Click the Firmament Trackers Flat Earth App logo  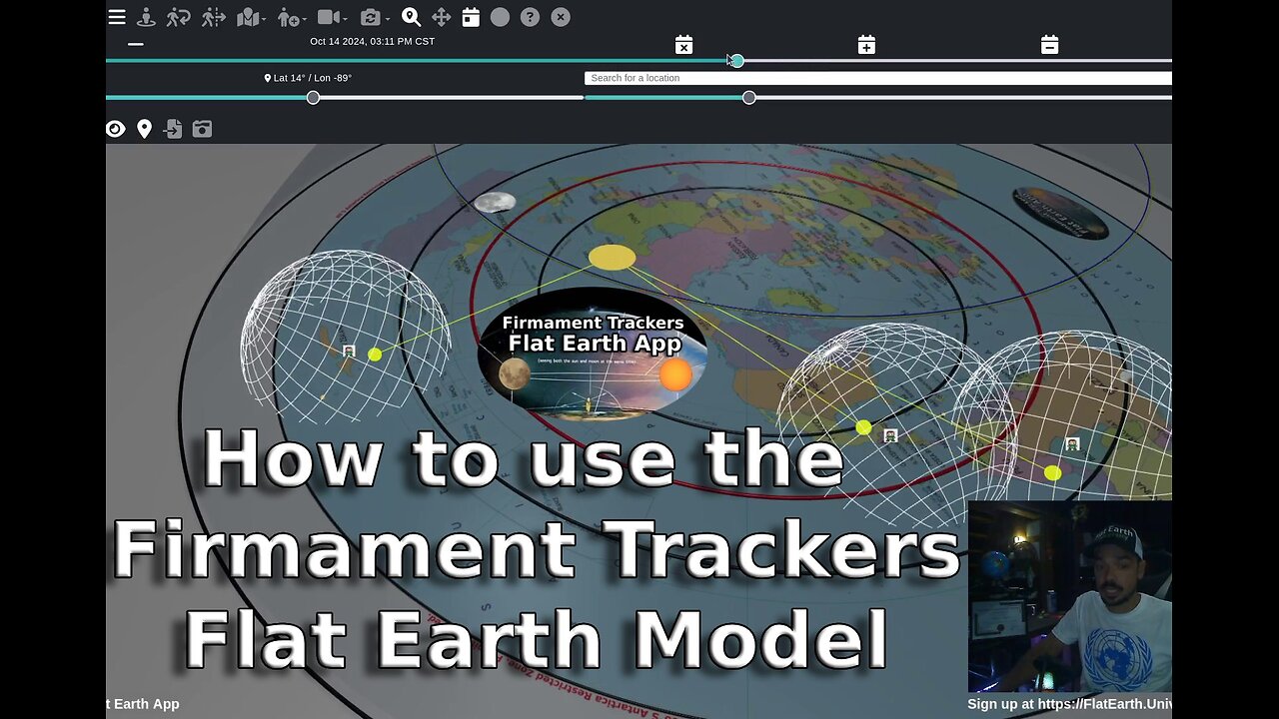pyautogui.click(x=593, y=357)
